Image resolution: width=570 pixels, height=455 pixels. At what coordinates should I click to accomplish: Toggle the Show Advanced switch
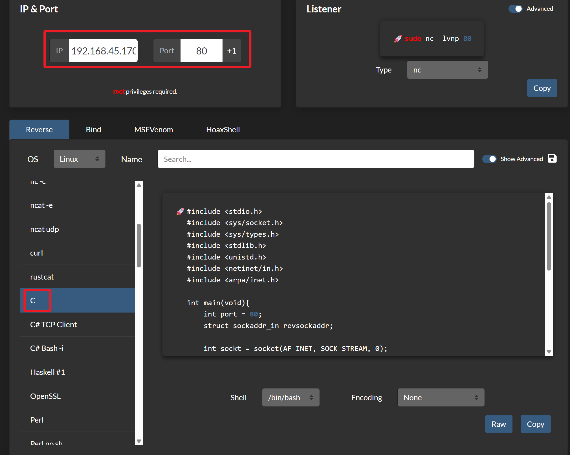(x=489, y=159)
